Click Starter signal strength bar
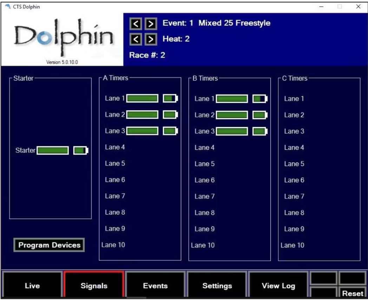The width and height of the screenshot is (368, 300). (x=53, y=151)
